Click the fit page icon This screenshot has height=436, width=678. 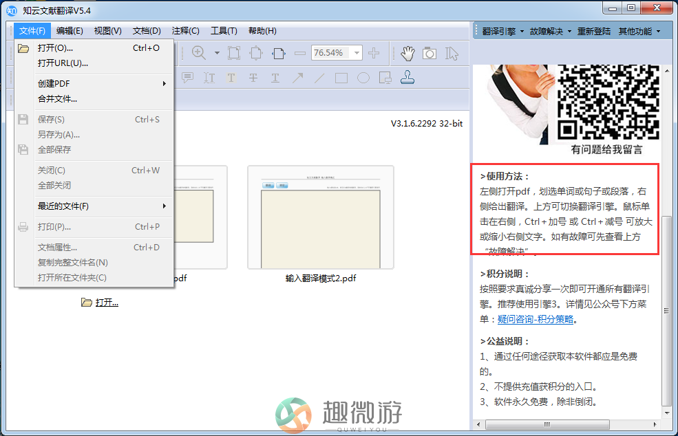[x=256, y=53]
